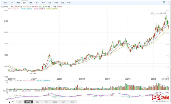Viewport: 171px width, 104px height.
Task: Open the 年线 chart tab
Action: 18,2
